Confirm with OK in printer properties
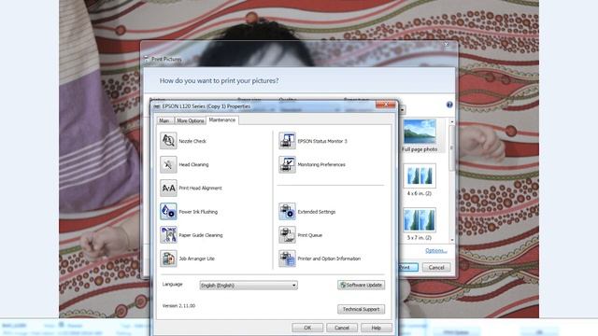598x336 pixels. point(307,328)
